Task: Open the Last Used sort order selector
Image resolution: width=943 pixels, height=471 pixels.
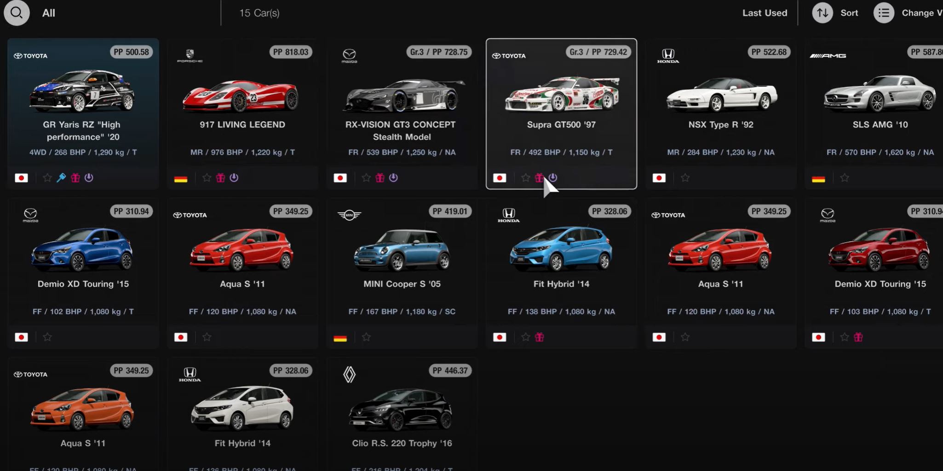Action: [x=765, y=13]
